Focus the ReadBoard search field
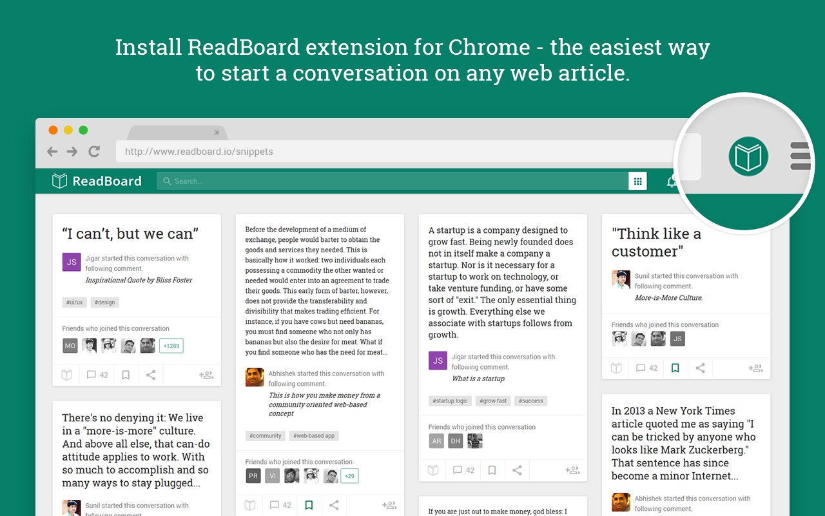The width and height of the screenshot is (825, 516). (x=393, y=181)
